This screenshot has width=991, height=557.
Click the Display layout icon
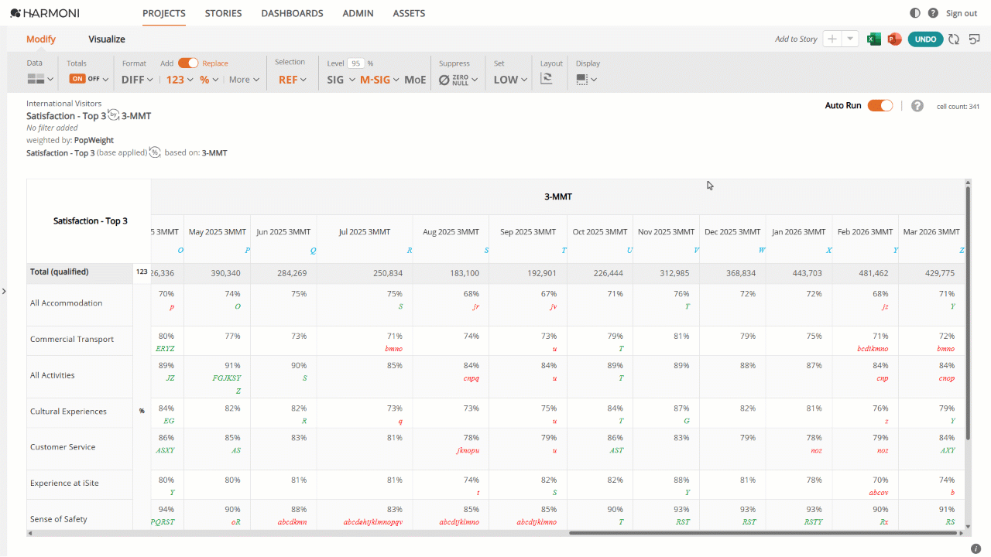(x=581, y=79)
